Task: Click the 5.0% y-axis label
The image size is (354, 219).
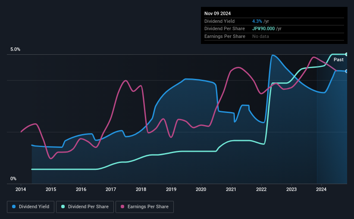Action: pos(15,50)
